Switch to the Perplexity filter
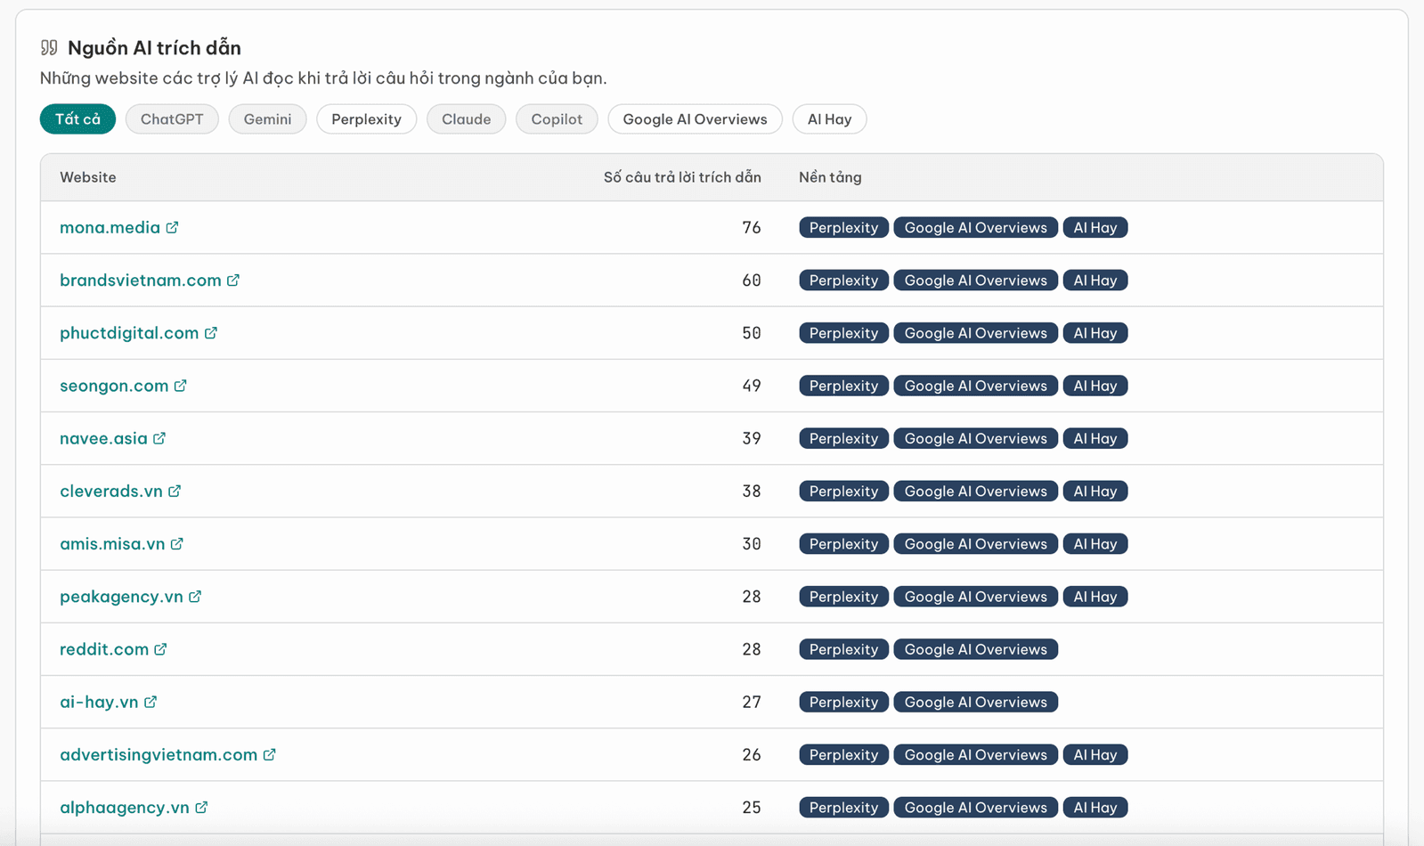 (x=366, y=119)
